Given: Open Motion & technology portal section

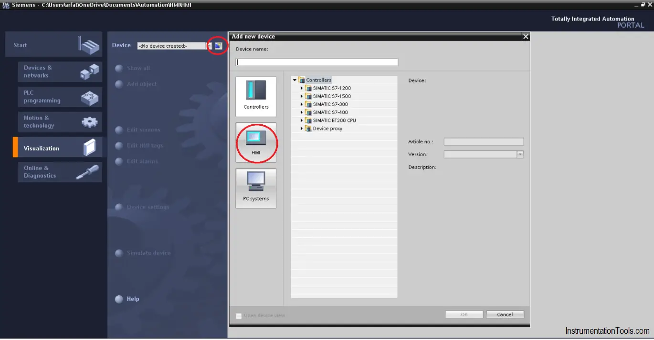Looking at the screenshot, I should tap(60, 122).
